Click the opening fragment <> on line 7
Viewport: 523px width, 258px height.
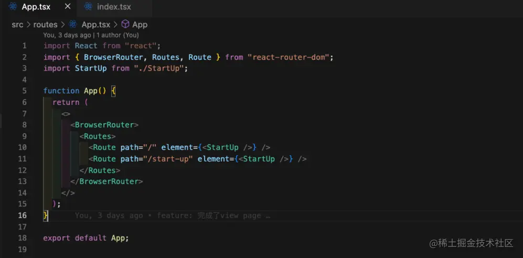tap(66, 114)
